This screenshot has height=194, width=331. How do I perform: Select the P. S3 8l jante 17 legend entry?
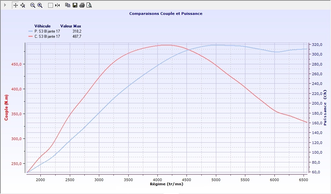[x=47, y=31]
